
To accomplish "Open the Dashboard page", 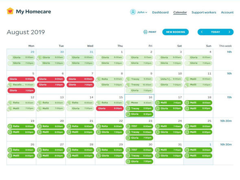I will tap(160, 12).
